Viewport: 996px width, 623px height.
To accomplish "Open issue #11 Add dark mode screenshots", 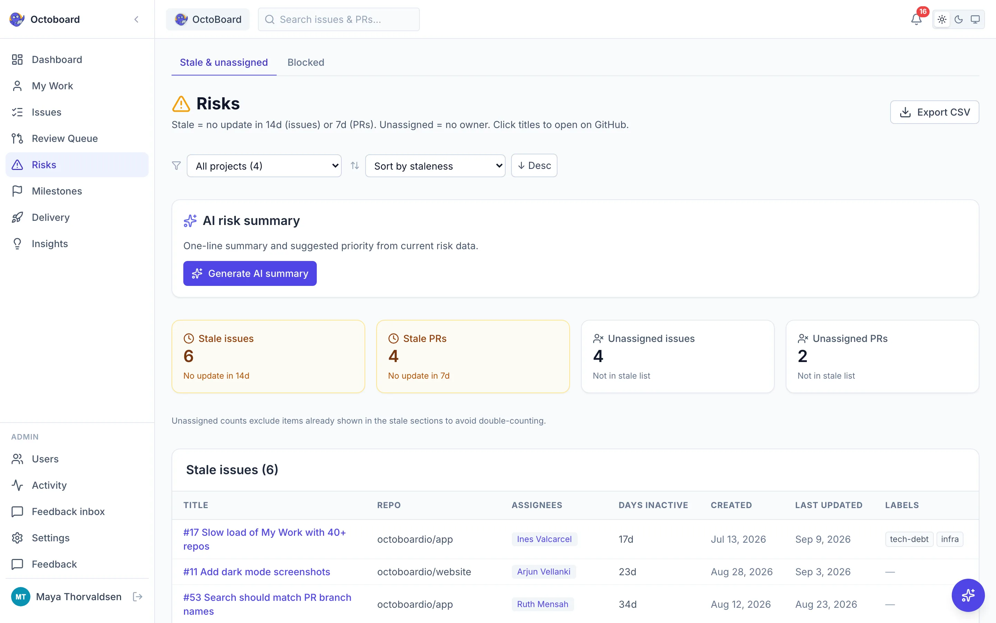I will click(257, 571).
